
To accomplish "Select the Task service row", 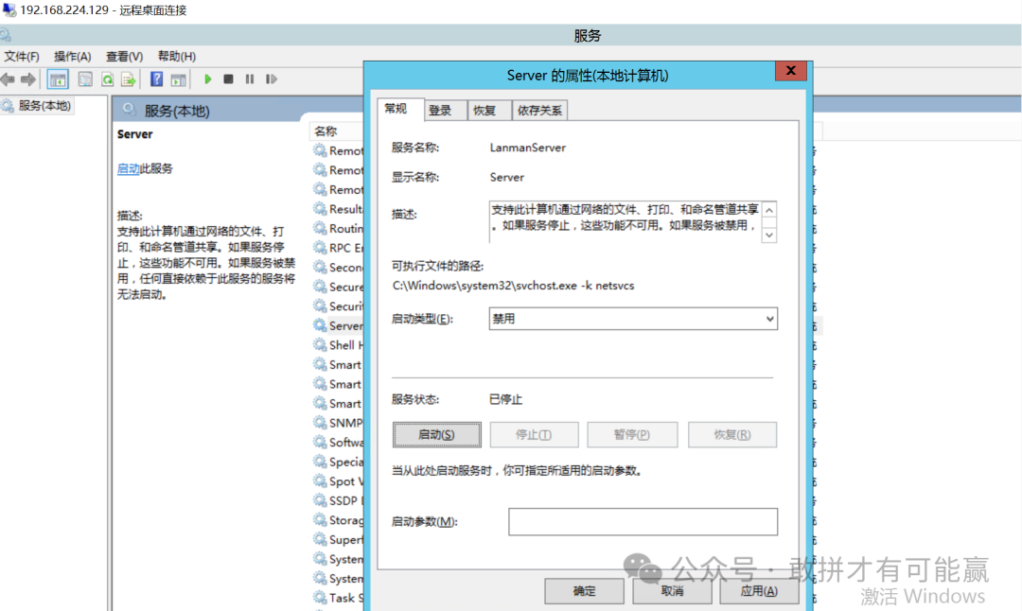I will pyautogui.click(x=338, y=598).
